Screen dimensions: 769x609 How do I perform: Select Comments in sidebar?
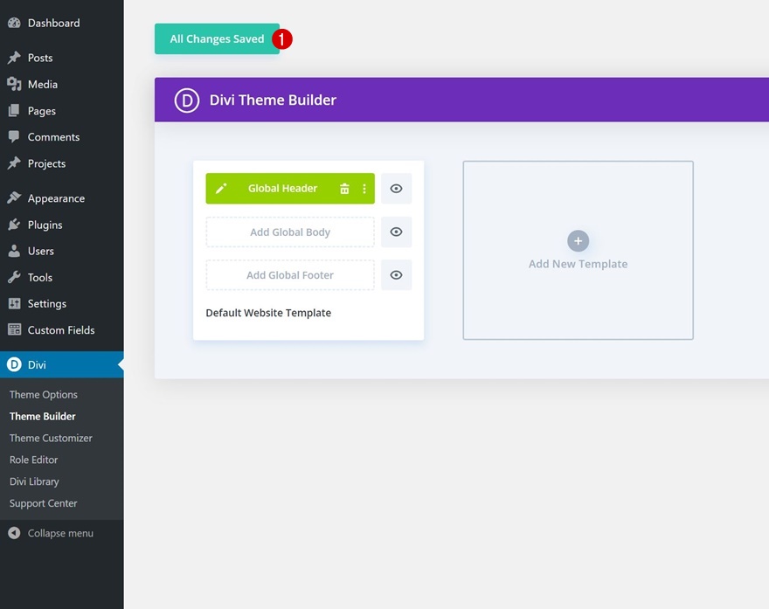pos(62,137)
